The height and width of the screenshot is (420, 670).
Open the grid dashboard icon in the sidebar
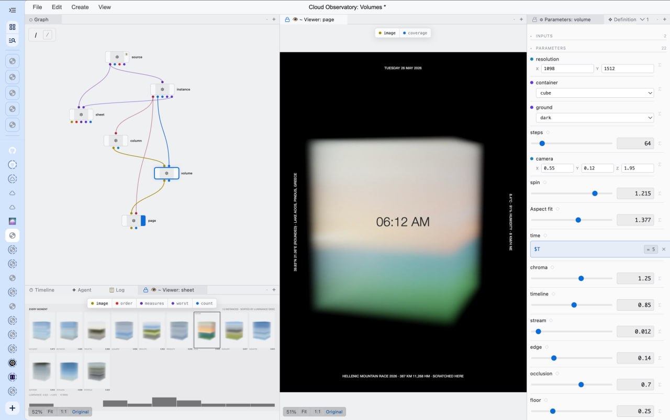point(12,27)
